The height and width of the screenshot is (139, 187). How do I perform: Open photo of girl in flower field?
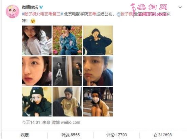pos(67,40)
